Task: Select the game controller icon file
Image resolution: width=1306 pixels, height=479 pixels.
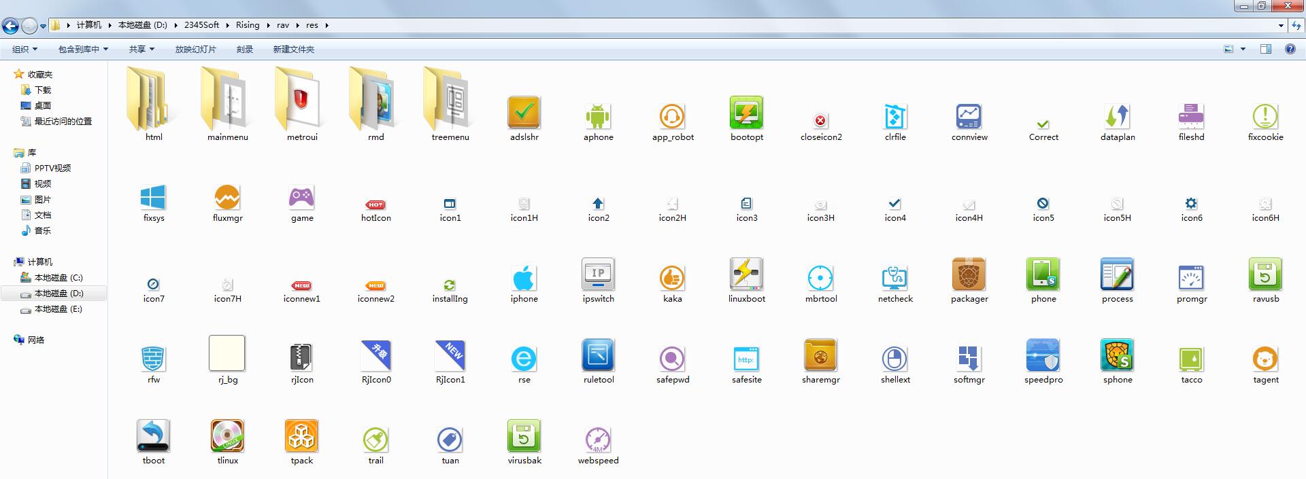Action: pyautogui.click(x=301, y=198)
